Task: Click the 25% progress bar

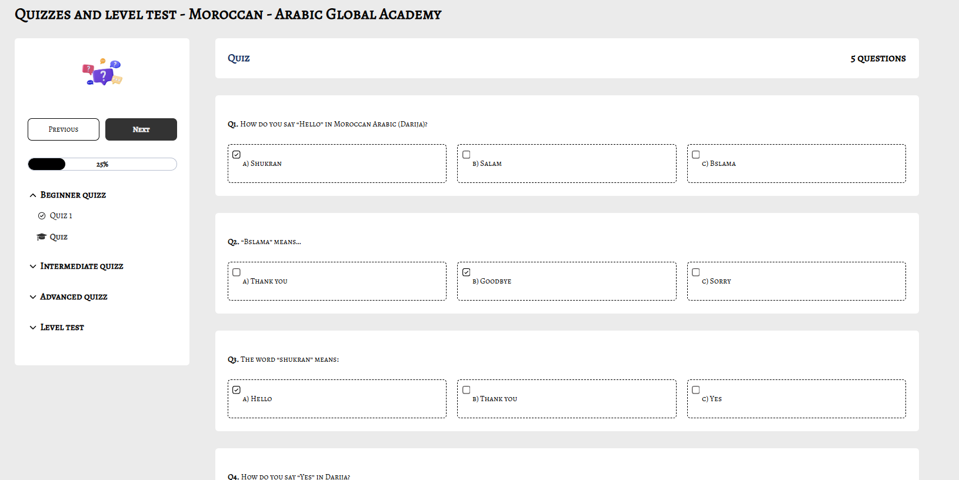Action: [x=102, y=164]
